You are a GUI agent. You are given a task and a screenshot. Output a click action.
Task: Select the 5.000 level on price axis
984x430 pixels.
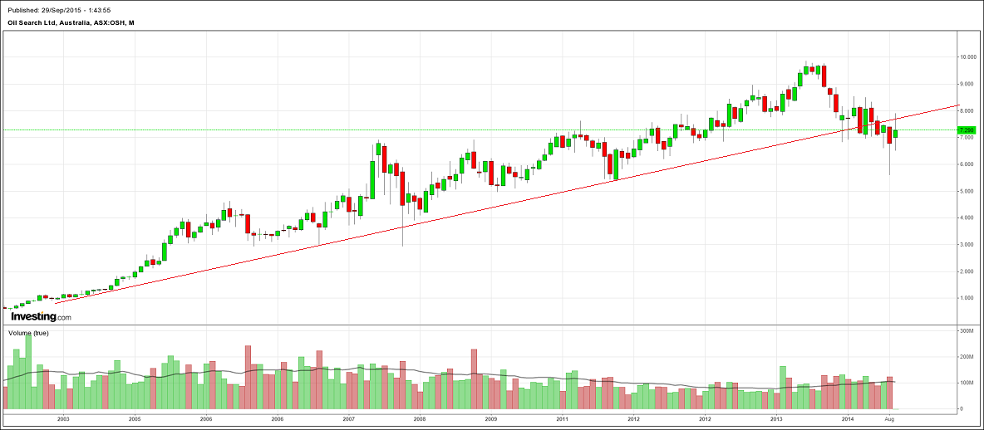pos(967,191)
